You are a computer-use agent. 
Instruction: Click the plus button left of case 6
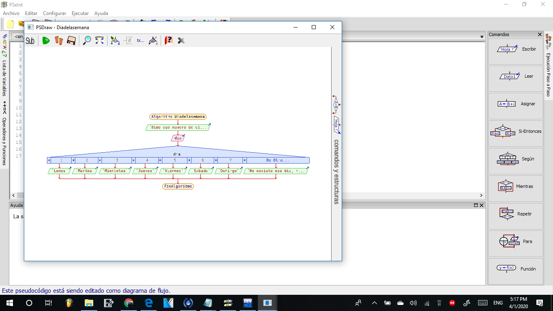pos(189,160)
